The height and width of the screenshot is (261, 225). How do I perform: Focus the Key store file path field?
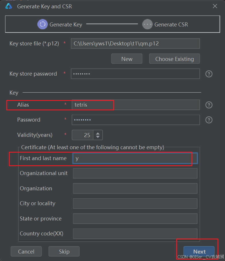coord(135,44)
